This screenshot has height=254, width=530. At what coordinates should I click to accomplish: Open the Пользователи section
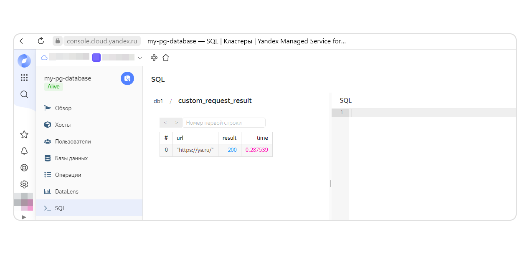coord(89,141)
